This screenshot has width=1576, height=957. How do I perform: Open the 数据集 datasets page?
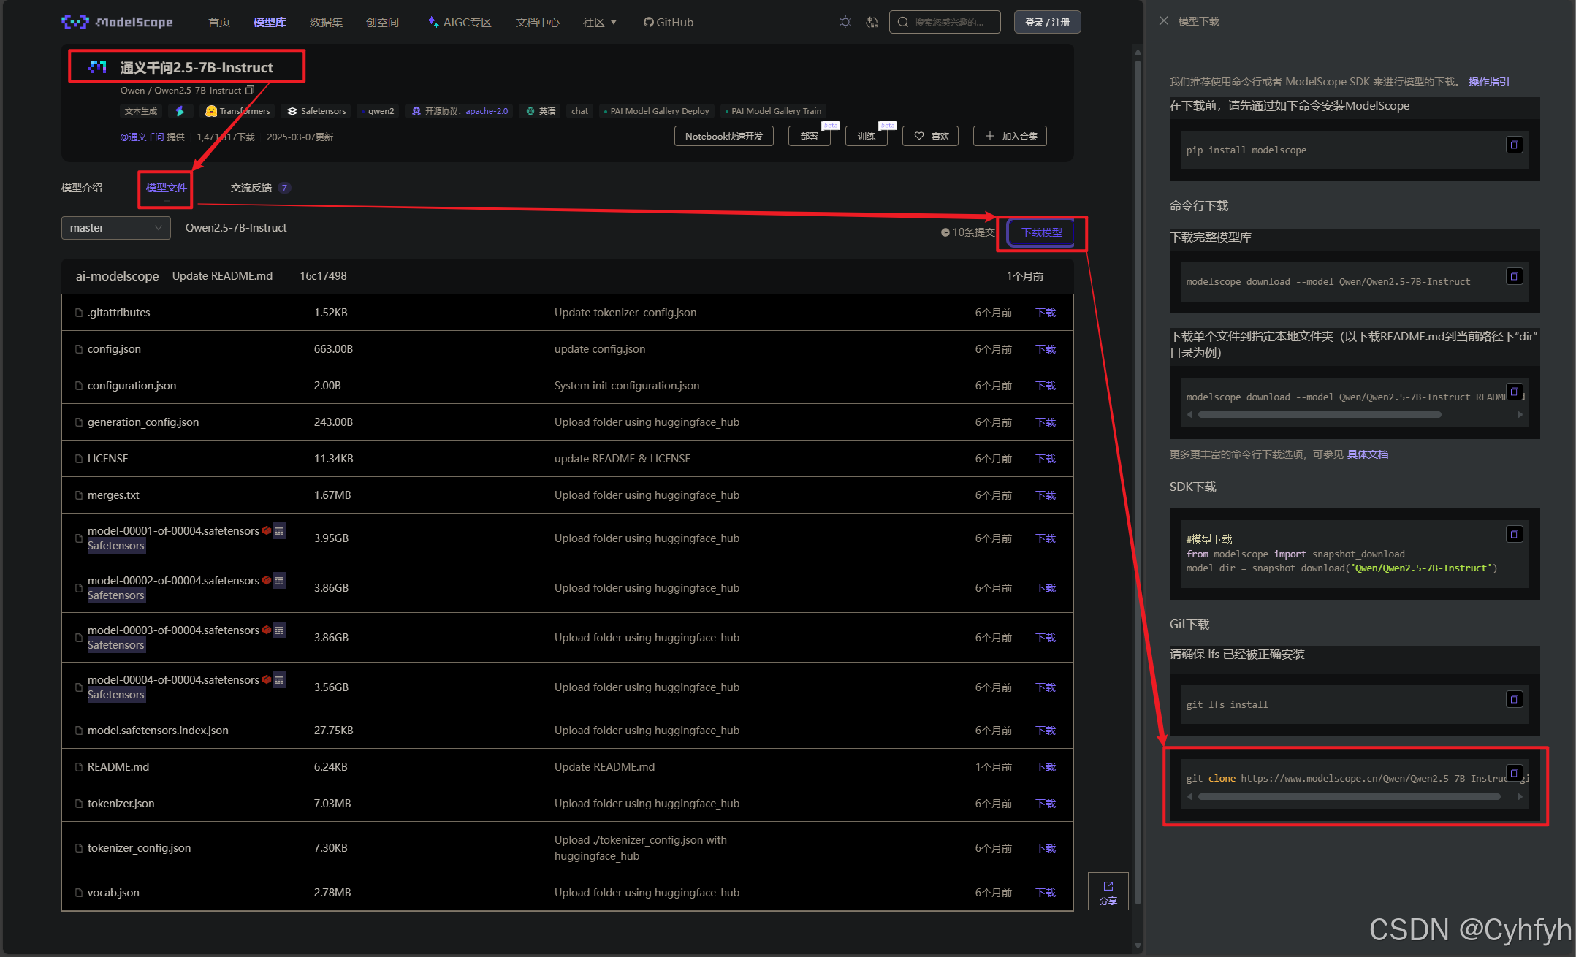tap(326, 22)
